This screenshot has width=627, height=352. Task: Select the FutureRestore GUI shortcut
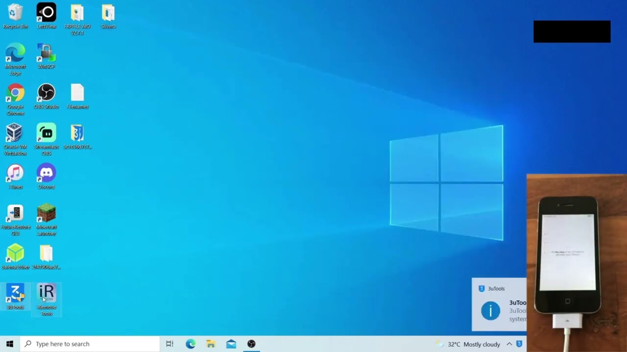(15, 220)
